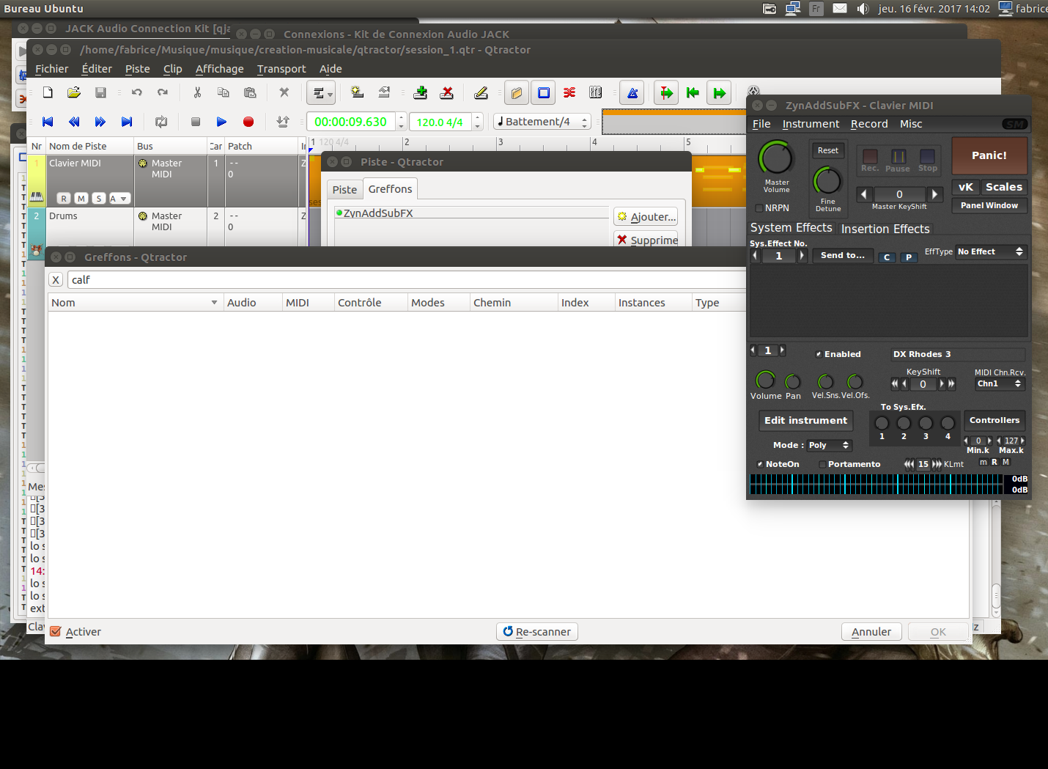This screenshot has width=1048, height=769.
Task: Open the Battement/4 snap dropdown
Action: pos(542,122)
